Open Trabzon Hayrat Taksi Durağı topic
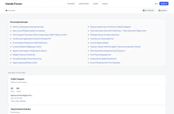The height and width of the screenshot is (114, 174). coord(115,47)
